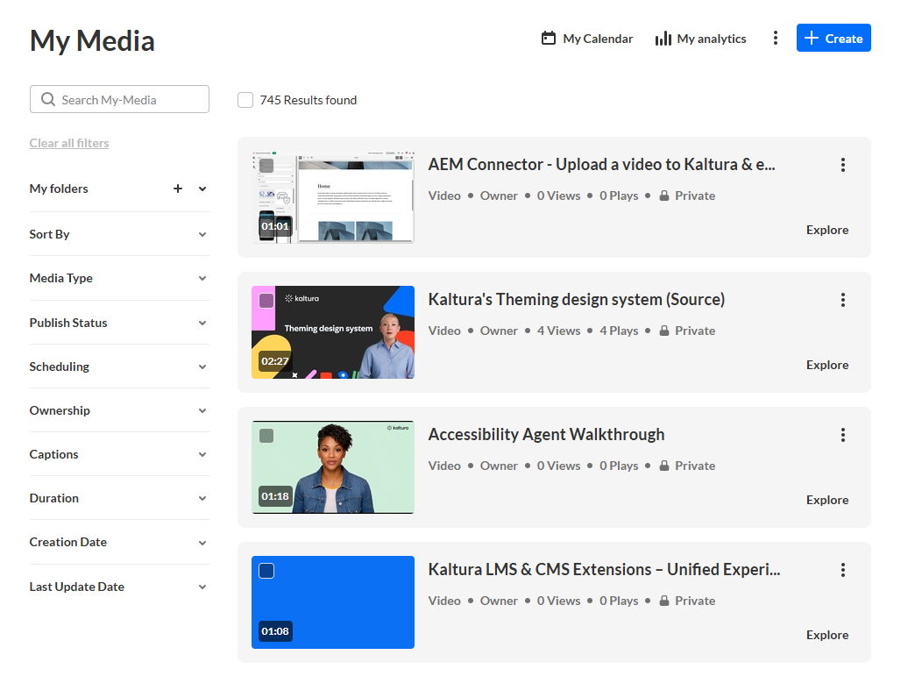Image resolution: width=915 pixels, height=676 pixels.
Task: Click Explore on the Theming design system entry
Action: (826, 365)
